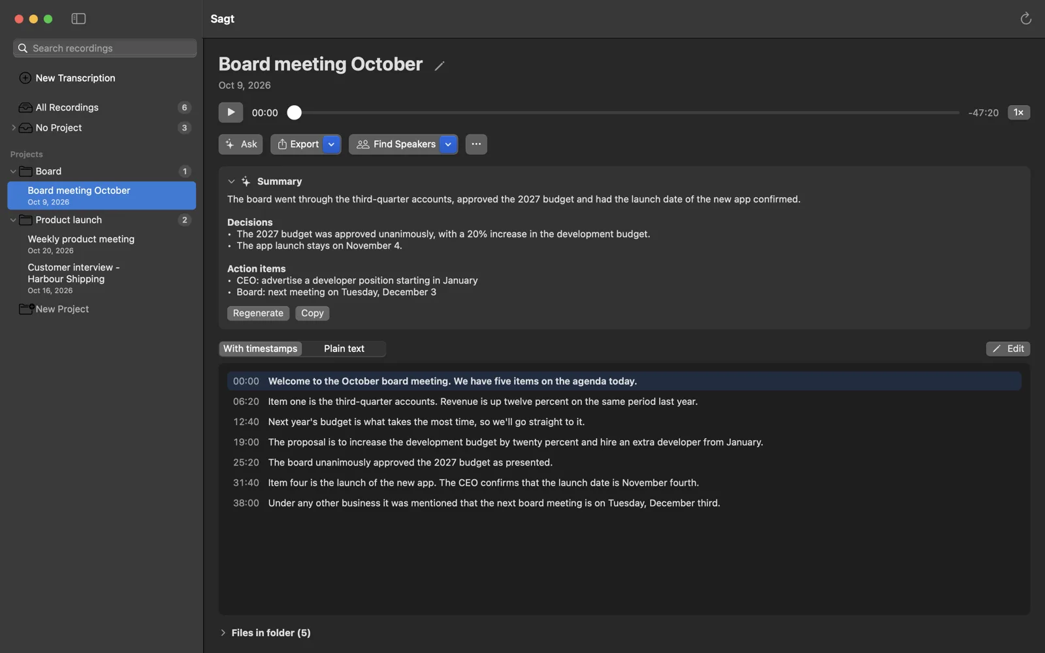
Task: Open Customer interview - Harbour Shipping recording
Action: [x=101, y=278]
